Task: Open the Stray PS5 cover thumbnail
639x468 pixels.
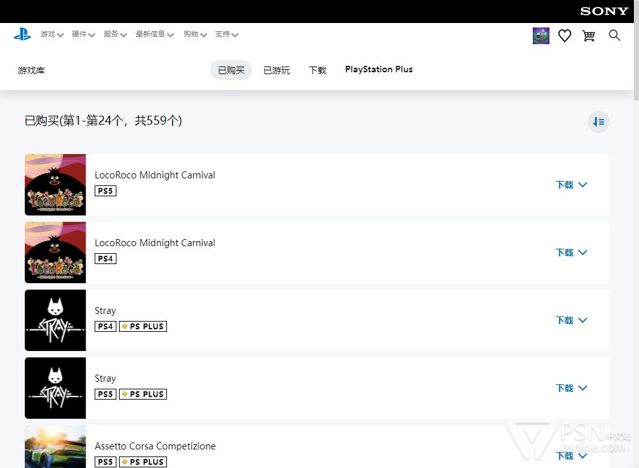Action: [56, 388]
